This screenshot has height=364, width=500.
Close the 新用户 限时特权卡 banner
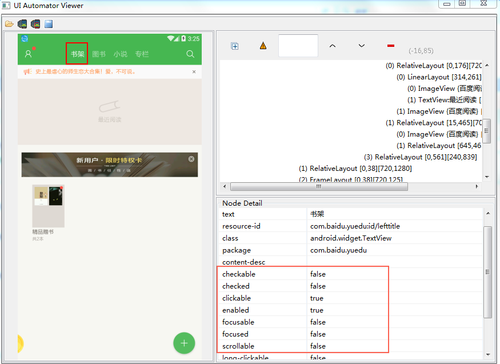(x=191, y=159)
